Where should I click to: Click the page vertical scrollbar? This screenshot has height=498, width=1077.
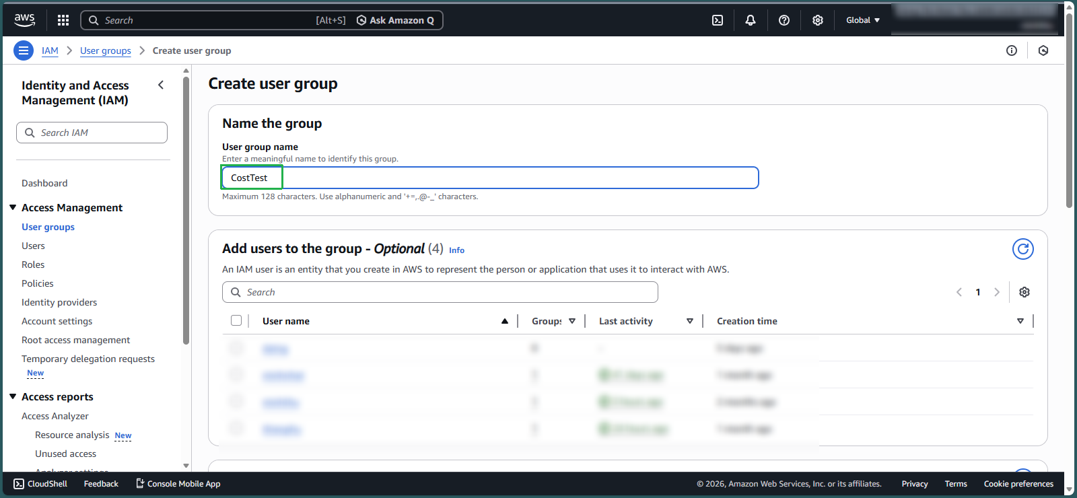point(1070,111)
